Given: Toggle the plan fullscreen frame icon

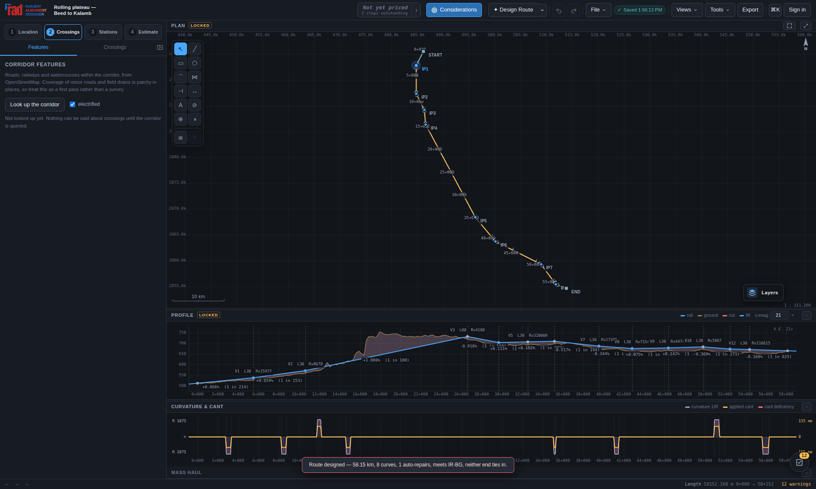Looking at the screenshot, I should (790, 26).
